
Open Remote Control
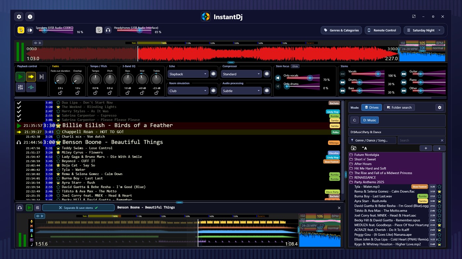pos(383,30)
